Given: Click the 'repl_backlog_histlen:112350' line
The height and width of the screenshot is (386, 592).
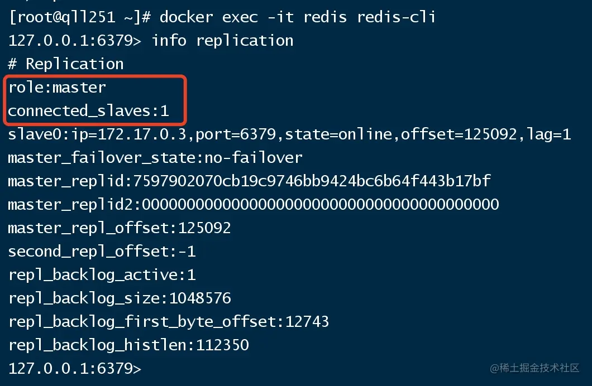Looking at the screenshot, I should tap(128, 345).
